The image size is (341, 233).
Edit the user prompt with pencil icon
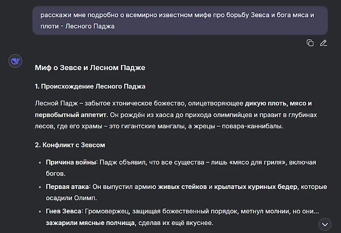pyautogui.click(x=323, y=43)
